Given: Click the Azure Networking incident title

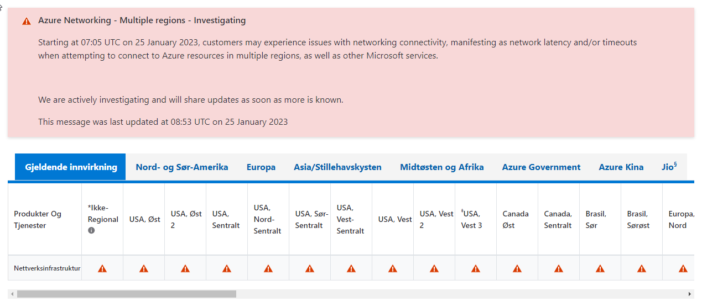Looking at the screenshot, I should click(x=142, y=20).
